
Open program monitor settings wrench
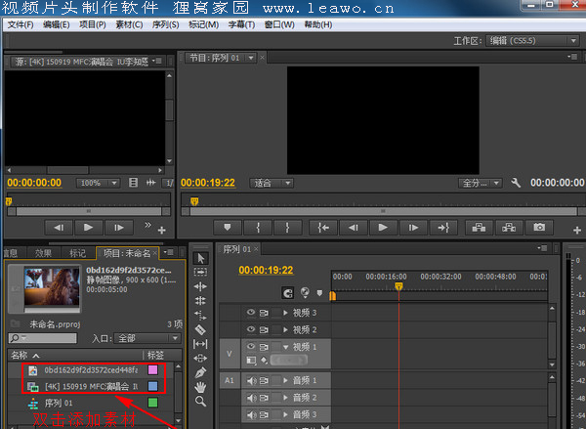click(516, 183)
